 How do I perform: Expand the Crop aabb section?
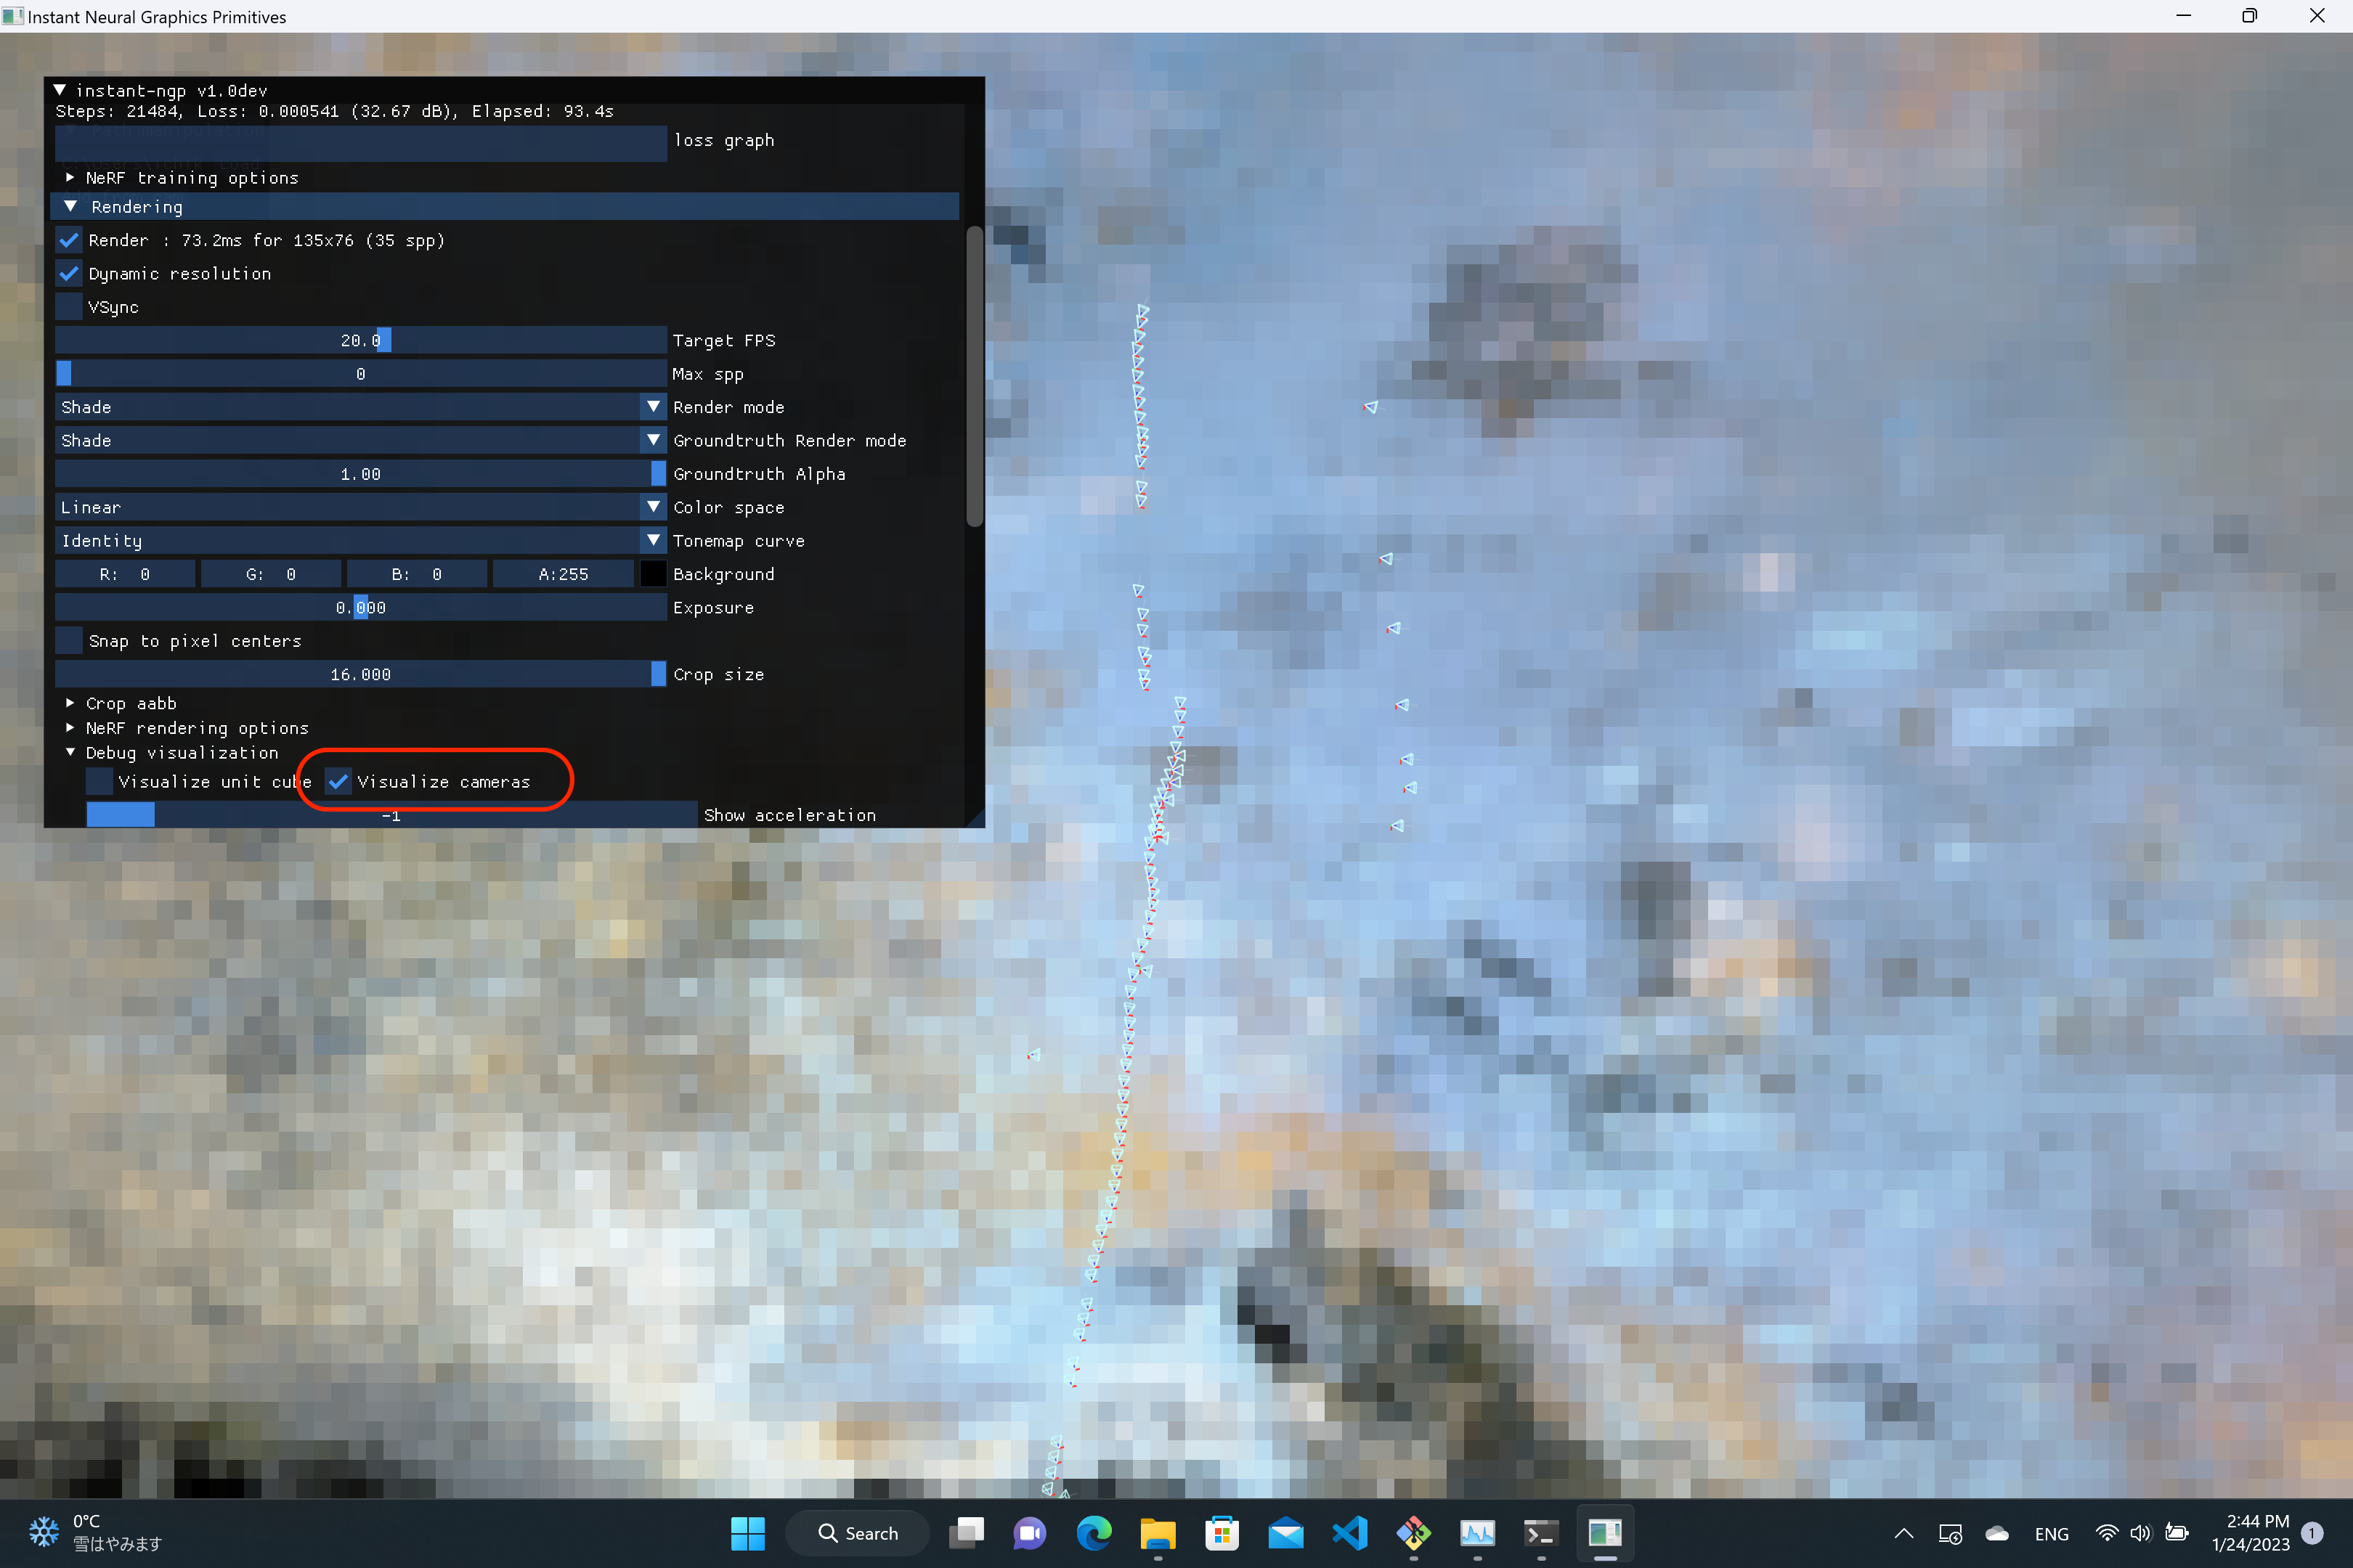pyautogui.click(x=70, y=703)
